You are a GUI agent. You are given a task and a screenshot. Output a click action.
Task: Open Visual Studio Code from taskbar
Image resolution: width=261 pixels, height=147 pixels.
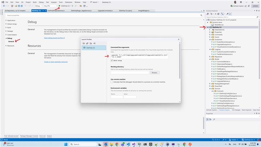point(128,144)
